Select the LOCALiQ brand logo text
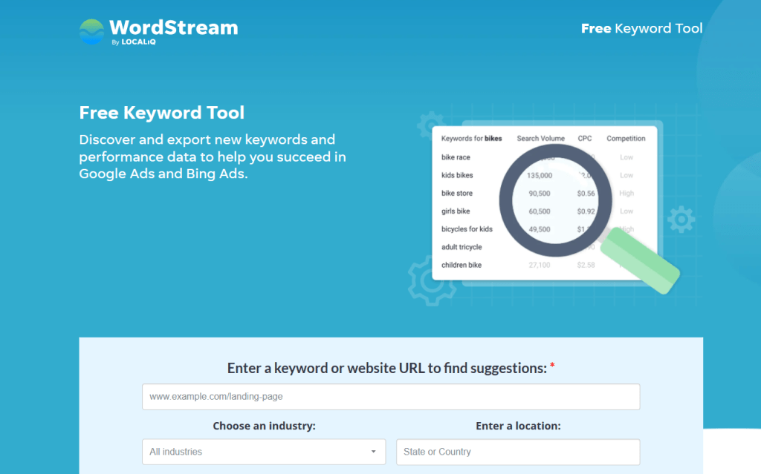The height and width of the screenshot is (474, 761). coord(137,42)
